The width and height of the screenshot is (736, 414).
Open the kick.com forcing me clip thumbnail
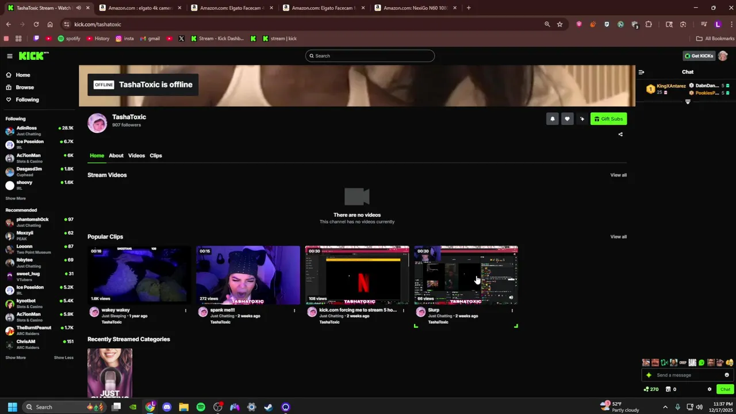(357, 275)
